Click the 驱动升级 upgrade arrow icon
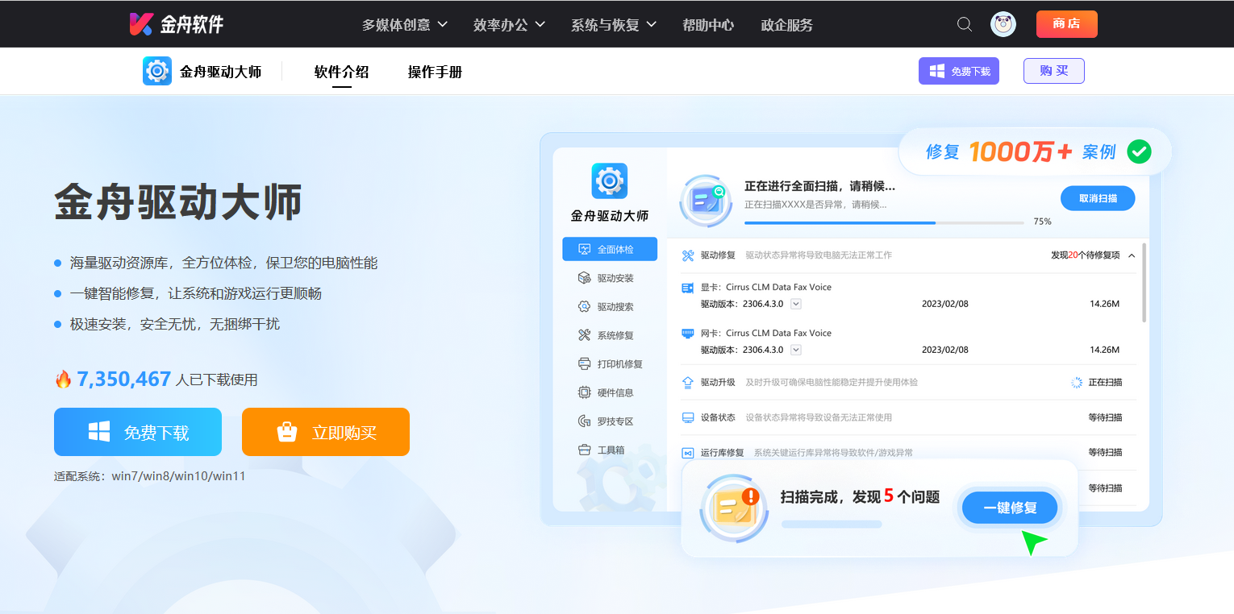This screenshot has width=1234, height=614. (x=688, y=382)
